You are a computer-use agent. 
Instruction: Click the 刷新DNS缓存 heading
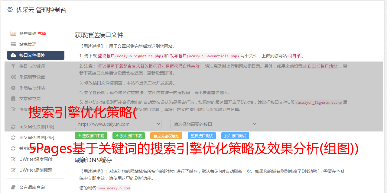[x=93, y=160]
